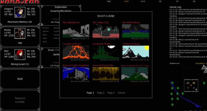Viewport: 207px width, 111px height.
Task: Click the settlement building enclosure on map
Action: tap(191, 85)
